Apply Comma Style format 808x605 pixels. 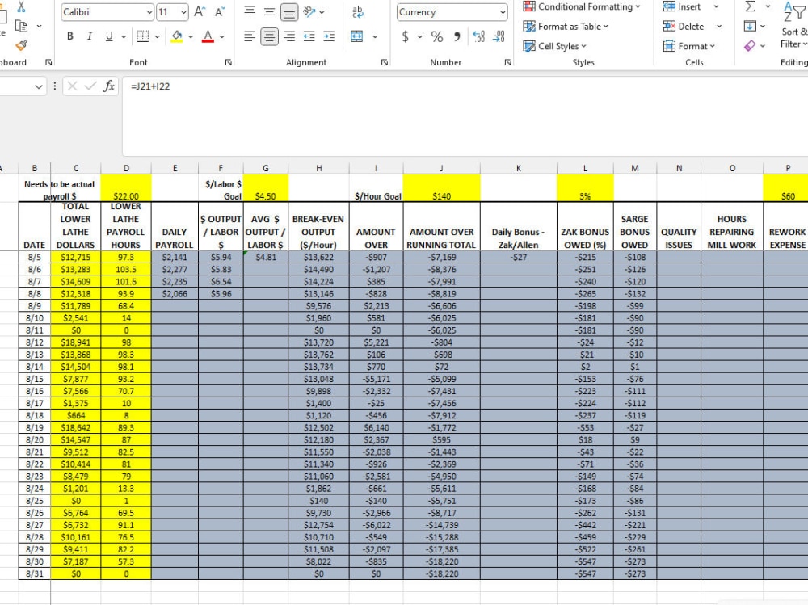(457, 36)
